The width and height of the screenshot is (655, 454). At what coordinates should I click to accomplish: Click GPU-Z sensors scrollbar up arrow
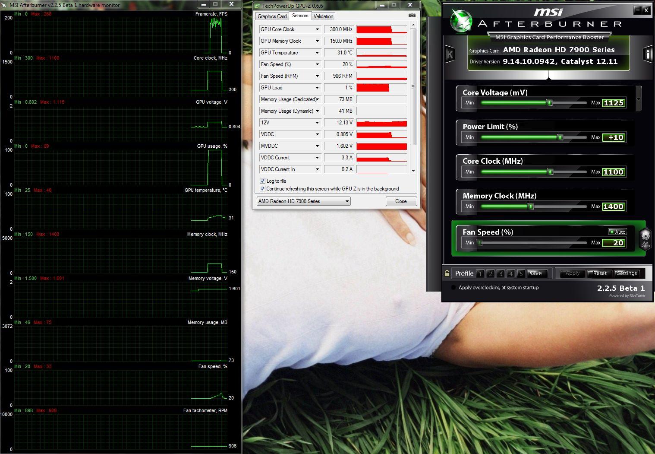(413, 25)
